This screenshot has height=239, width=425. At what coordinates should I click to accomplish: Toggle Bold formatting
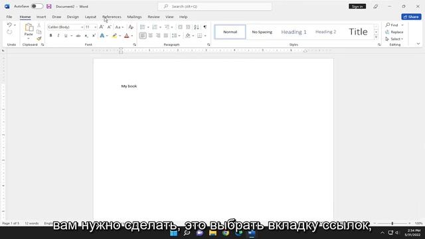tap(50, 35)
